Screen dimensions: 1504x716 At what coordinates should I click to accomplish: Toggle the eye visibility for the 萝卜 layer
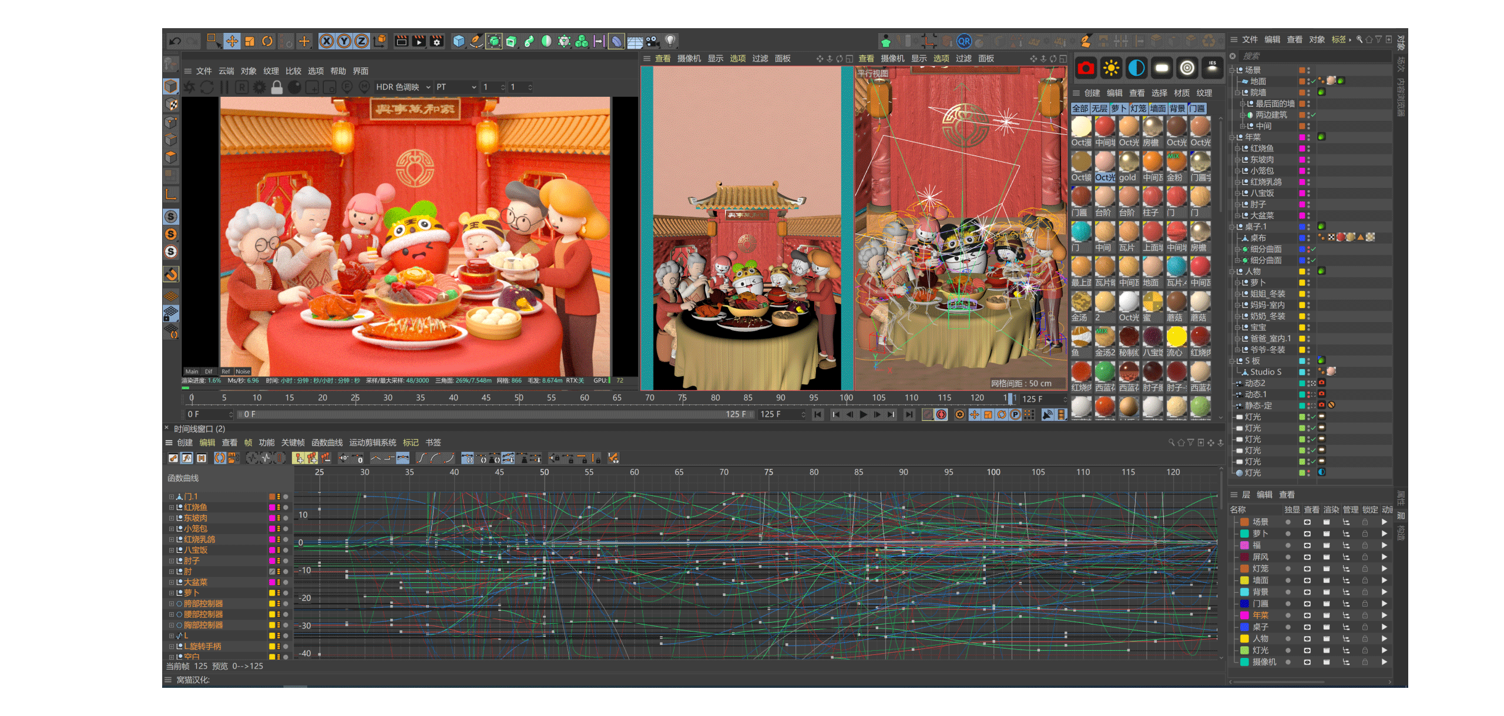1307,534
